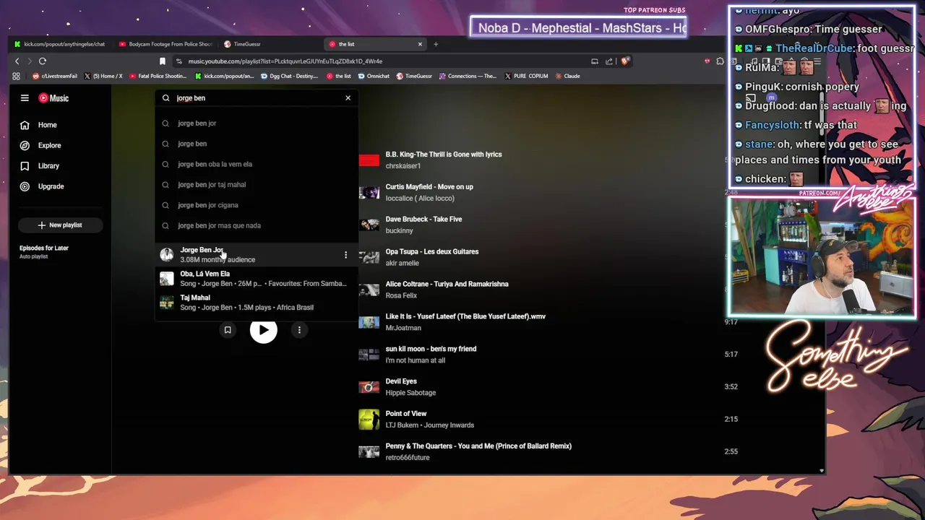Click the large playlist Play button

point(263,330)
